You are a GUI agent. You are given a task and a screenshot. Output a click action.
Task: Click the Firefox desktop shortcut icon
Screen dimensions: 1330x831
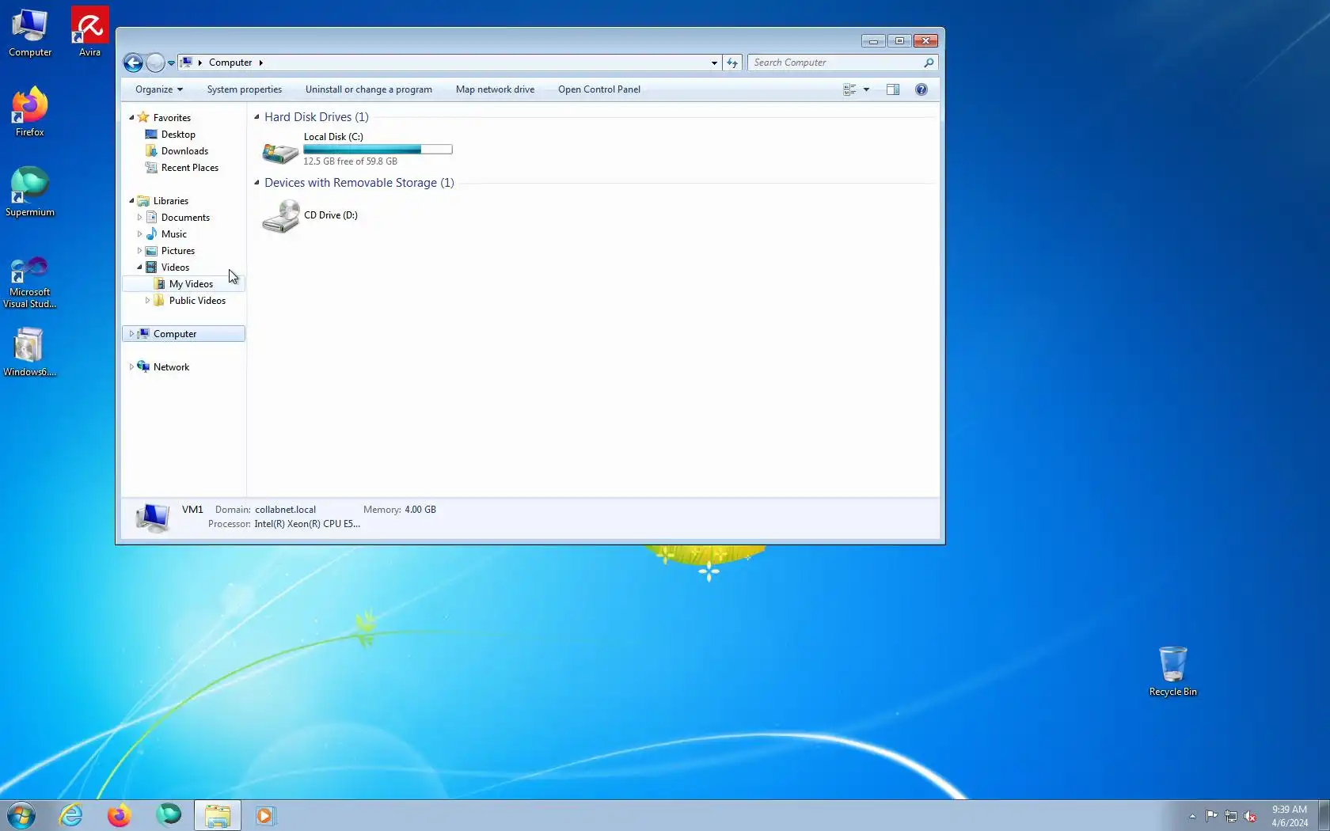(29, 112)
